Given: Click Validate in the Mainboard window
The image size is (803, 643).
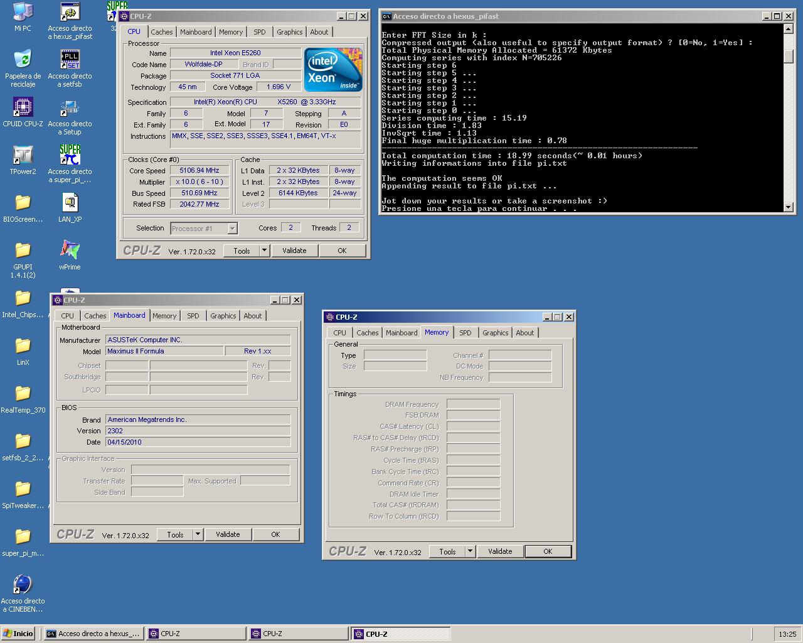Looking at the screenshot, I should point(228,534).
